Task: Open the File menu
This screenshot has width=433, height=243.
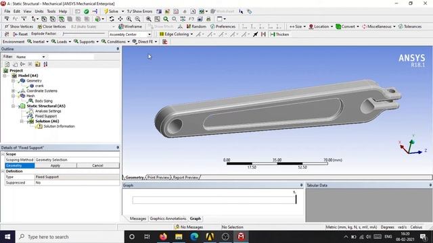Action: pos(7,11)
